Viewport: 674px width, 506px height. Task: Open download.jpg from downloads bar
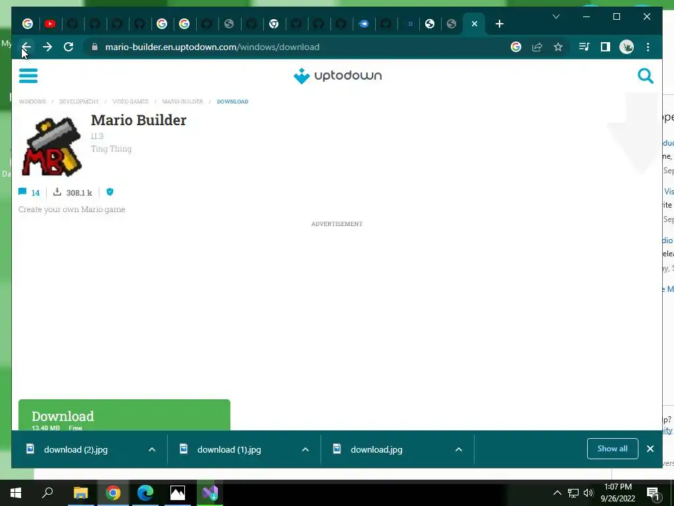pyautogui.click(x=376, y=449)
